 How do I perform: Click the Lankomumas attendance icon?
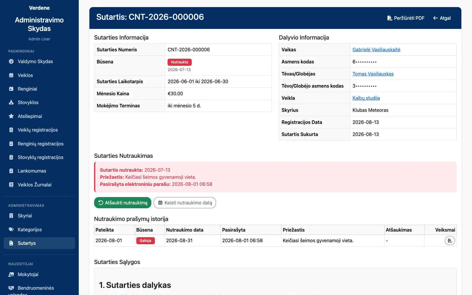(11, 171)
